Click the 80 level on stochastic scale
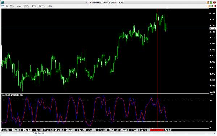This screenshot has height=136, width=217. point(210,101)
